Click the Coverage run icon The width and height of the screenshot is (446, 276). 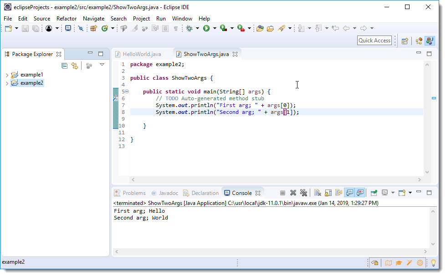pyautogui.click(x=224, y=28)
